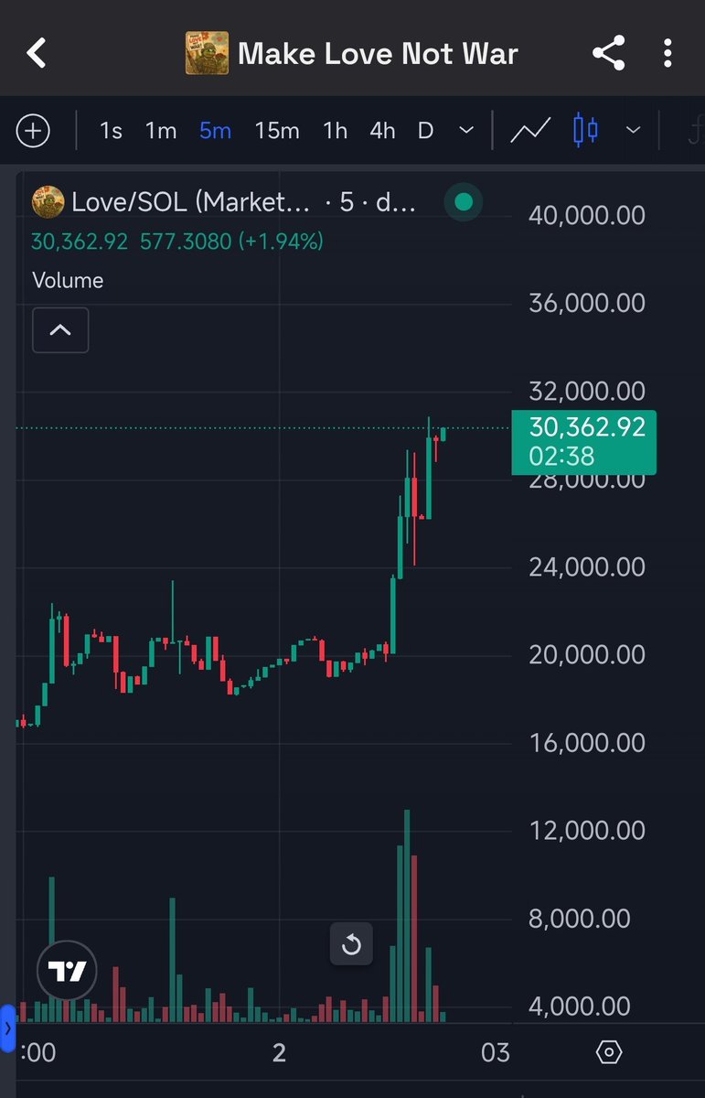The height and width of the screenshot is (1098, 705).
Task: Select the candlestick chart type icon
Action: coord(586,131)
